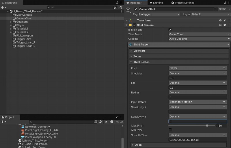Image resolution: width=231 pixels, height=148 pixels.
Task: Open Pivot dropdown showing Player
Action: [198, 68]
